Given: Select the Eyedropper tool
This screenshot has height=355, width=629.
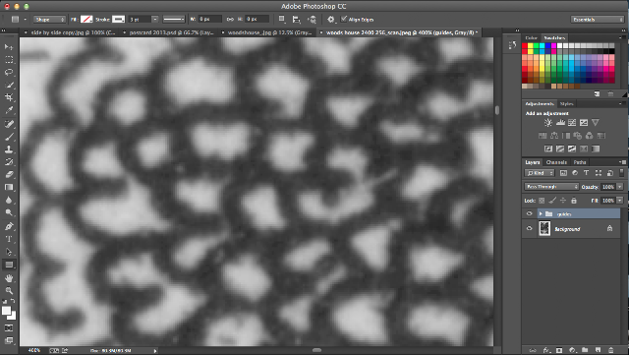Looking at the screenshot, I should pos(9,110).
